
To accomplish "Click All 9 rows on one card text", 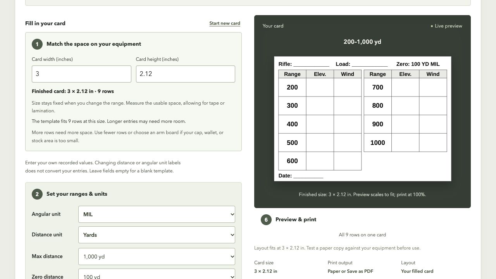I will pyautogui.click(x=362, y=235).
